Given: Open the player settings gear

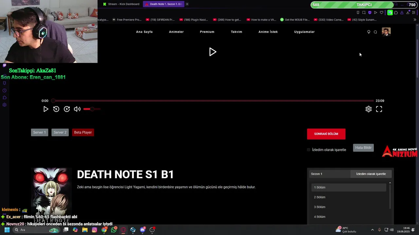Looking at the screenshot, I should (x=369, y=109).
